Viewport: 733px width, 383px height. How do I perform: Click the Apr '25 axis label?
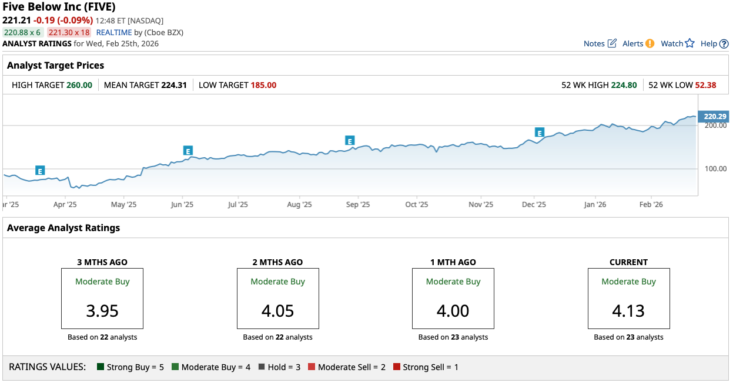pyautogui.click(x=65, y=205)
